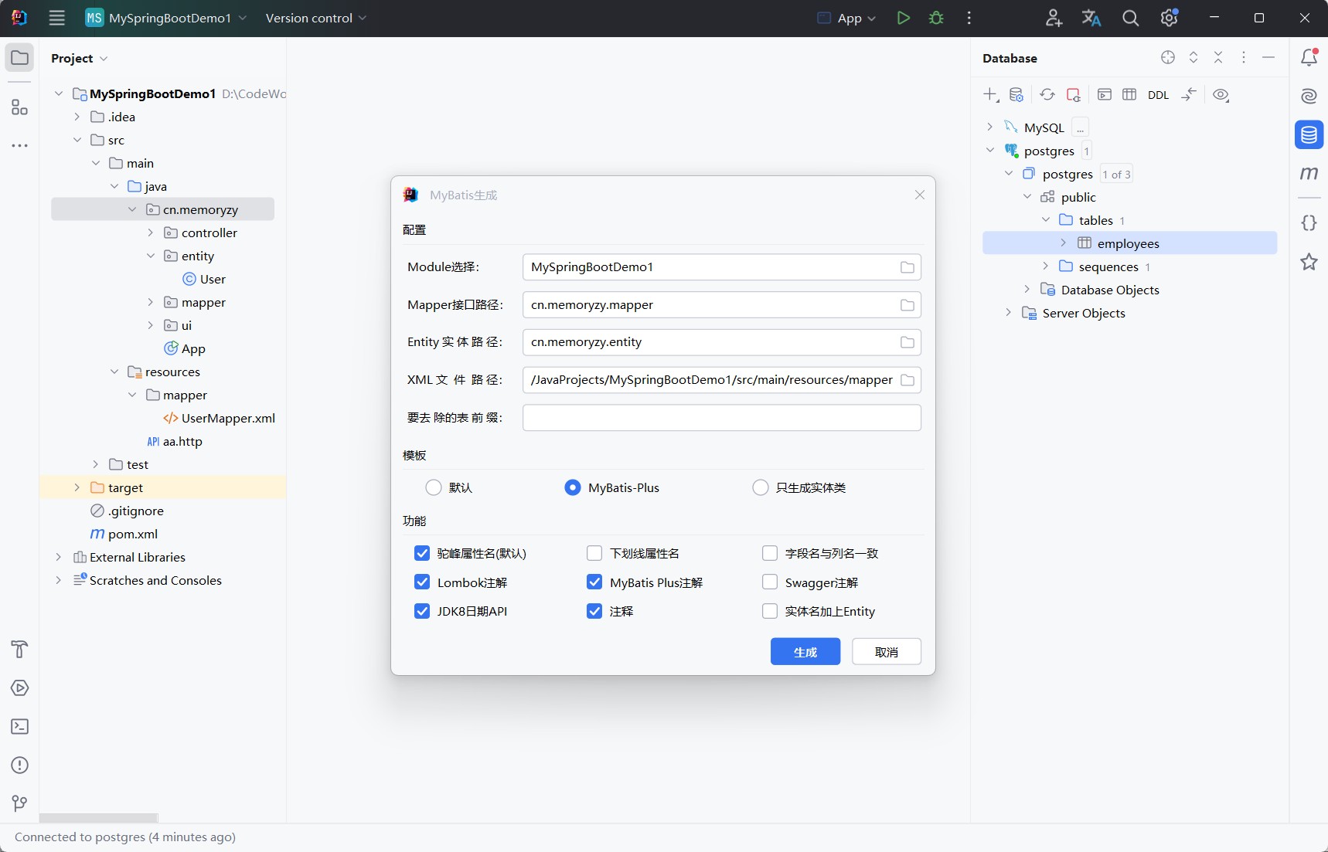Toggle 注释 checkbox
This screenshot has width=1328, height=852.
[x=594, y=611]
